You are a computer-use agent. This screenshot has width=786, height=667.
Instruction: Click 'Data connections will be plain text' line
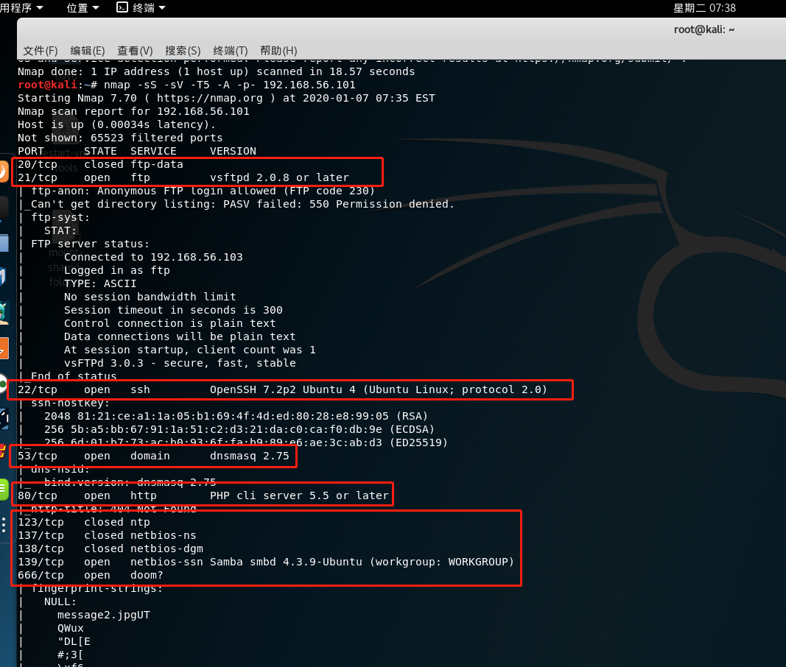pos(180,336)
